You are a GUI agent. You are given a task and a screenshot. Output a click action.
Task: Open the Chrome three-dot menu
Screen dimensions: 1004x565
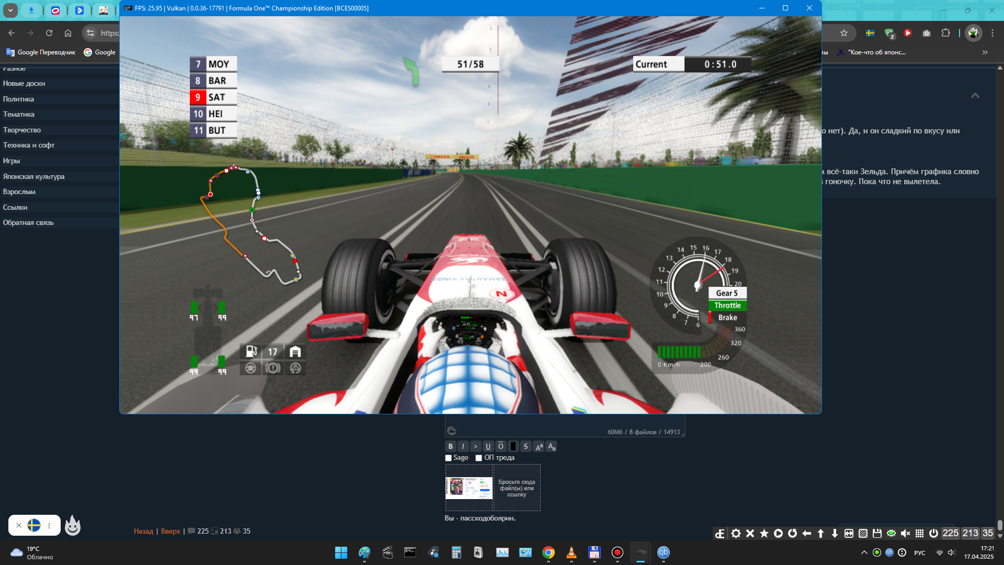992,33
